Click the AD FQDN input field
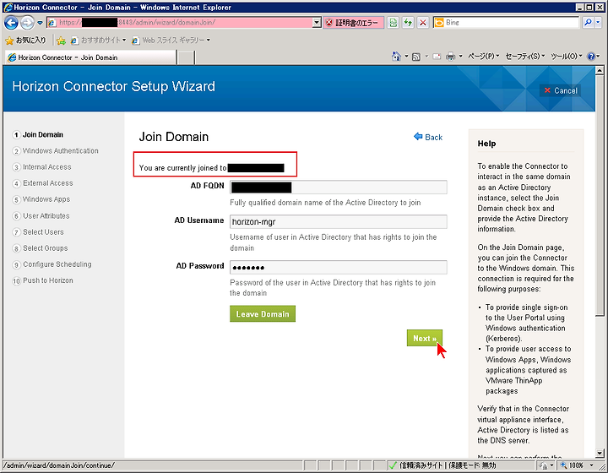 pos(338,188)
